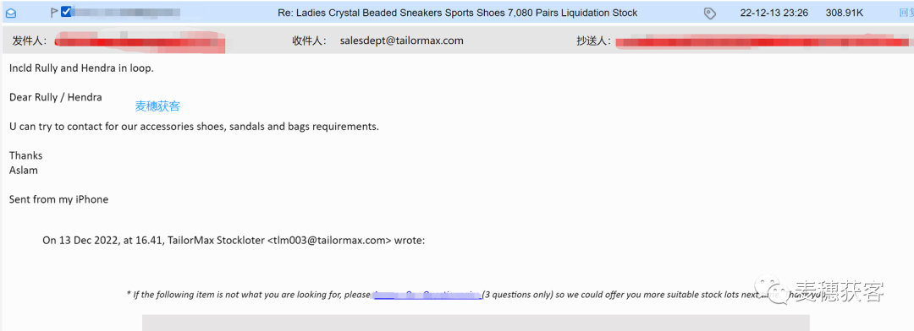Click the tag label icon beside the date
Screen dimensions: 914x331
[710, 13]
